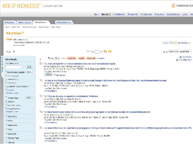
Task: Click the Go button next to page box
Action: [x=105, y=51]
